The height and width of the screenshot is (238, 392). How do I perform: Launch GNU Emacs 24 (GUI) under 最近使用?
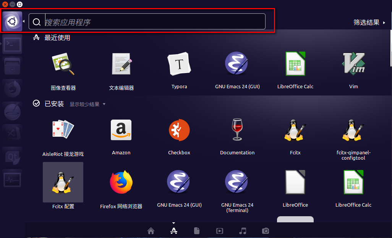pos(236,63)
